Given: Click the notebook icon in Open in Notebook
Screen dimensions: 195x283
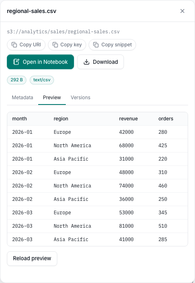Looking at the screenshot, I should (16, 62).
